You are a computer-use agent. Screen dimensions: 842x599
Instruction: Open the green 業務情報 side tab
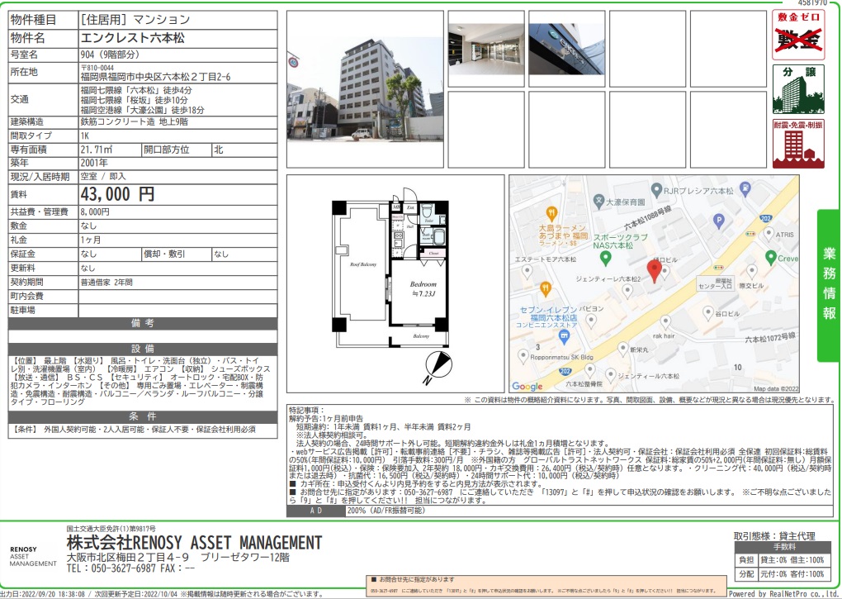pyautogui.click(x=829, y=285)
